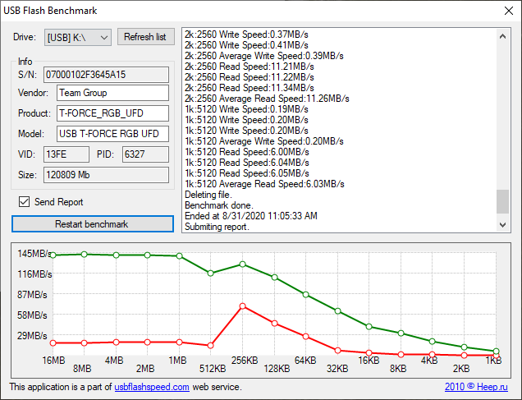The image size is (522, 400).
Task: Toggle the Send Report checkbox
Action: [x=25, y=202]
